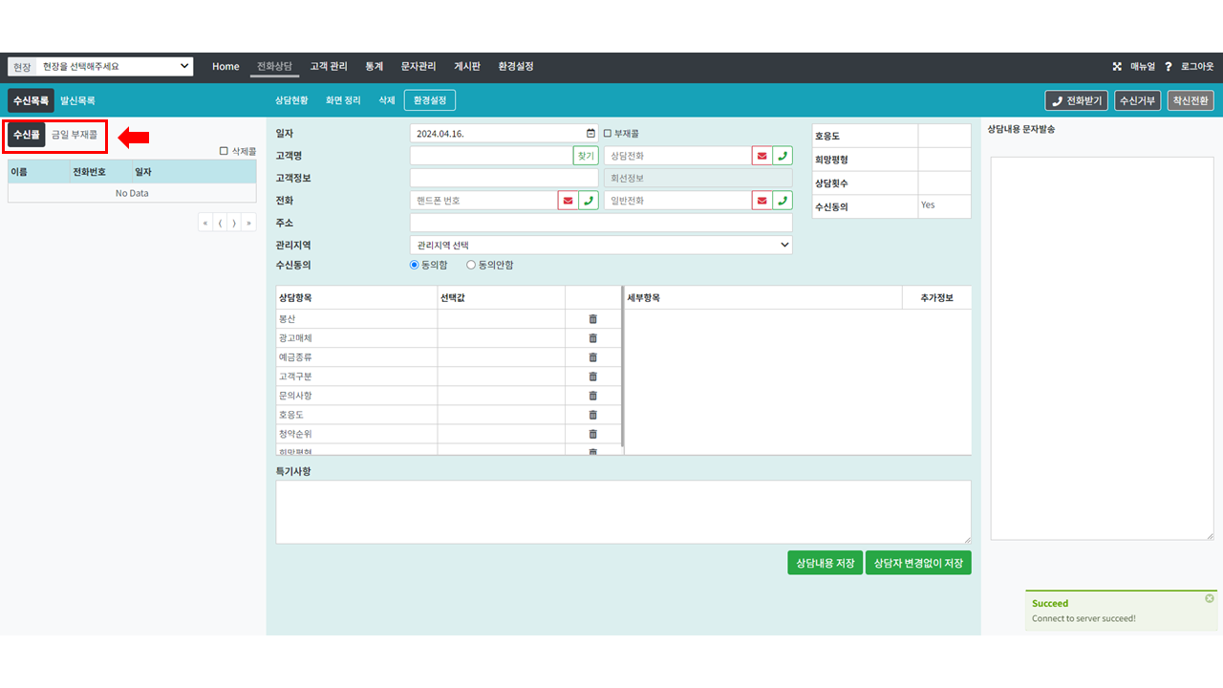Open the 현장 selection dropdown

(115, 67)
